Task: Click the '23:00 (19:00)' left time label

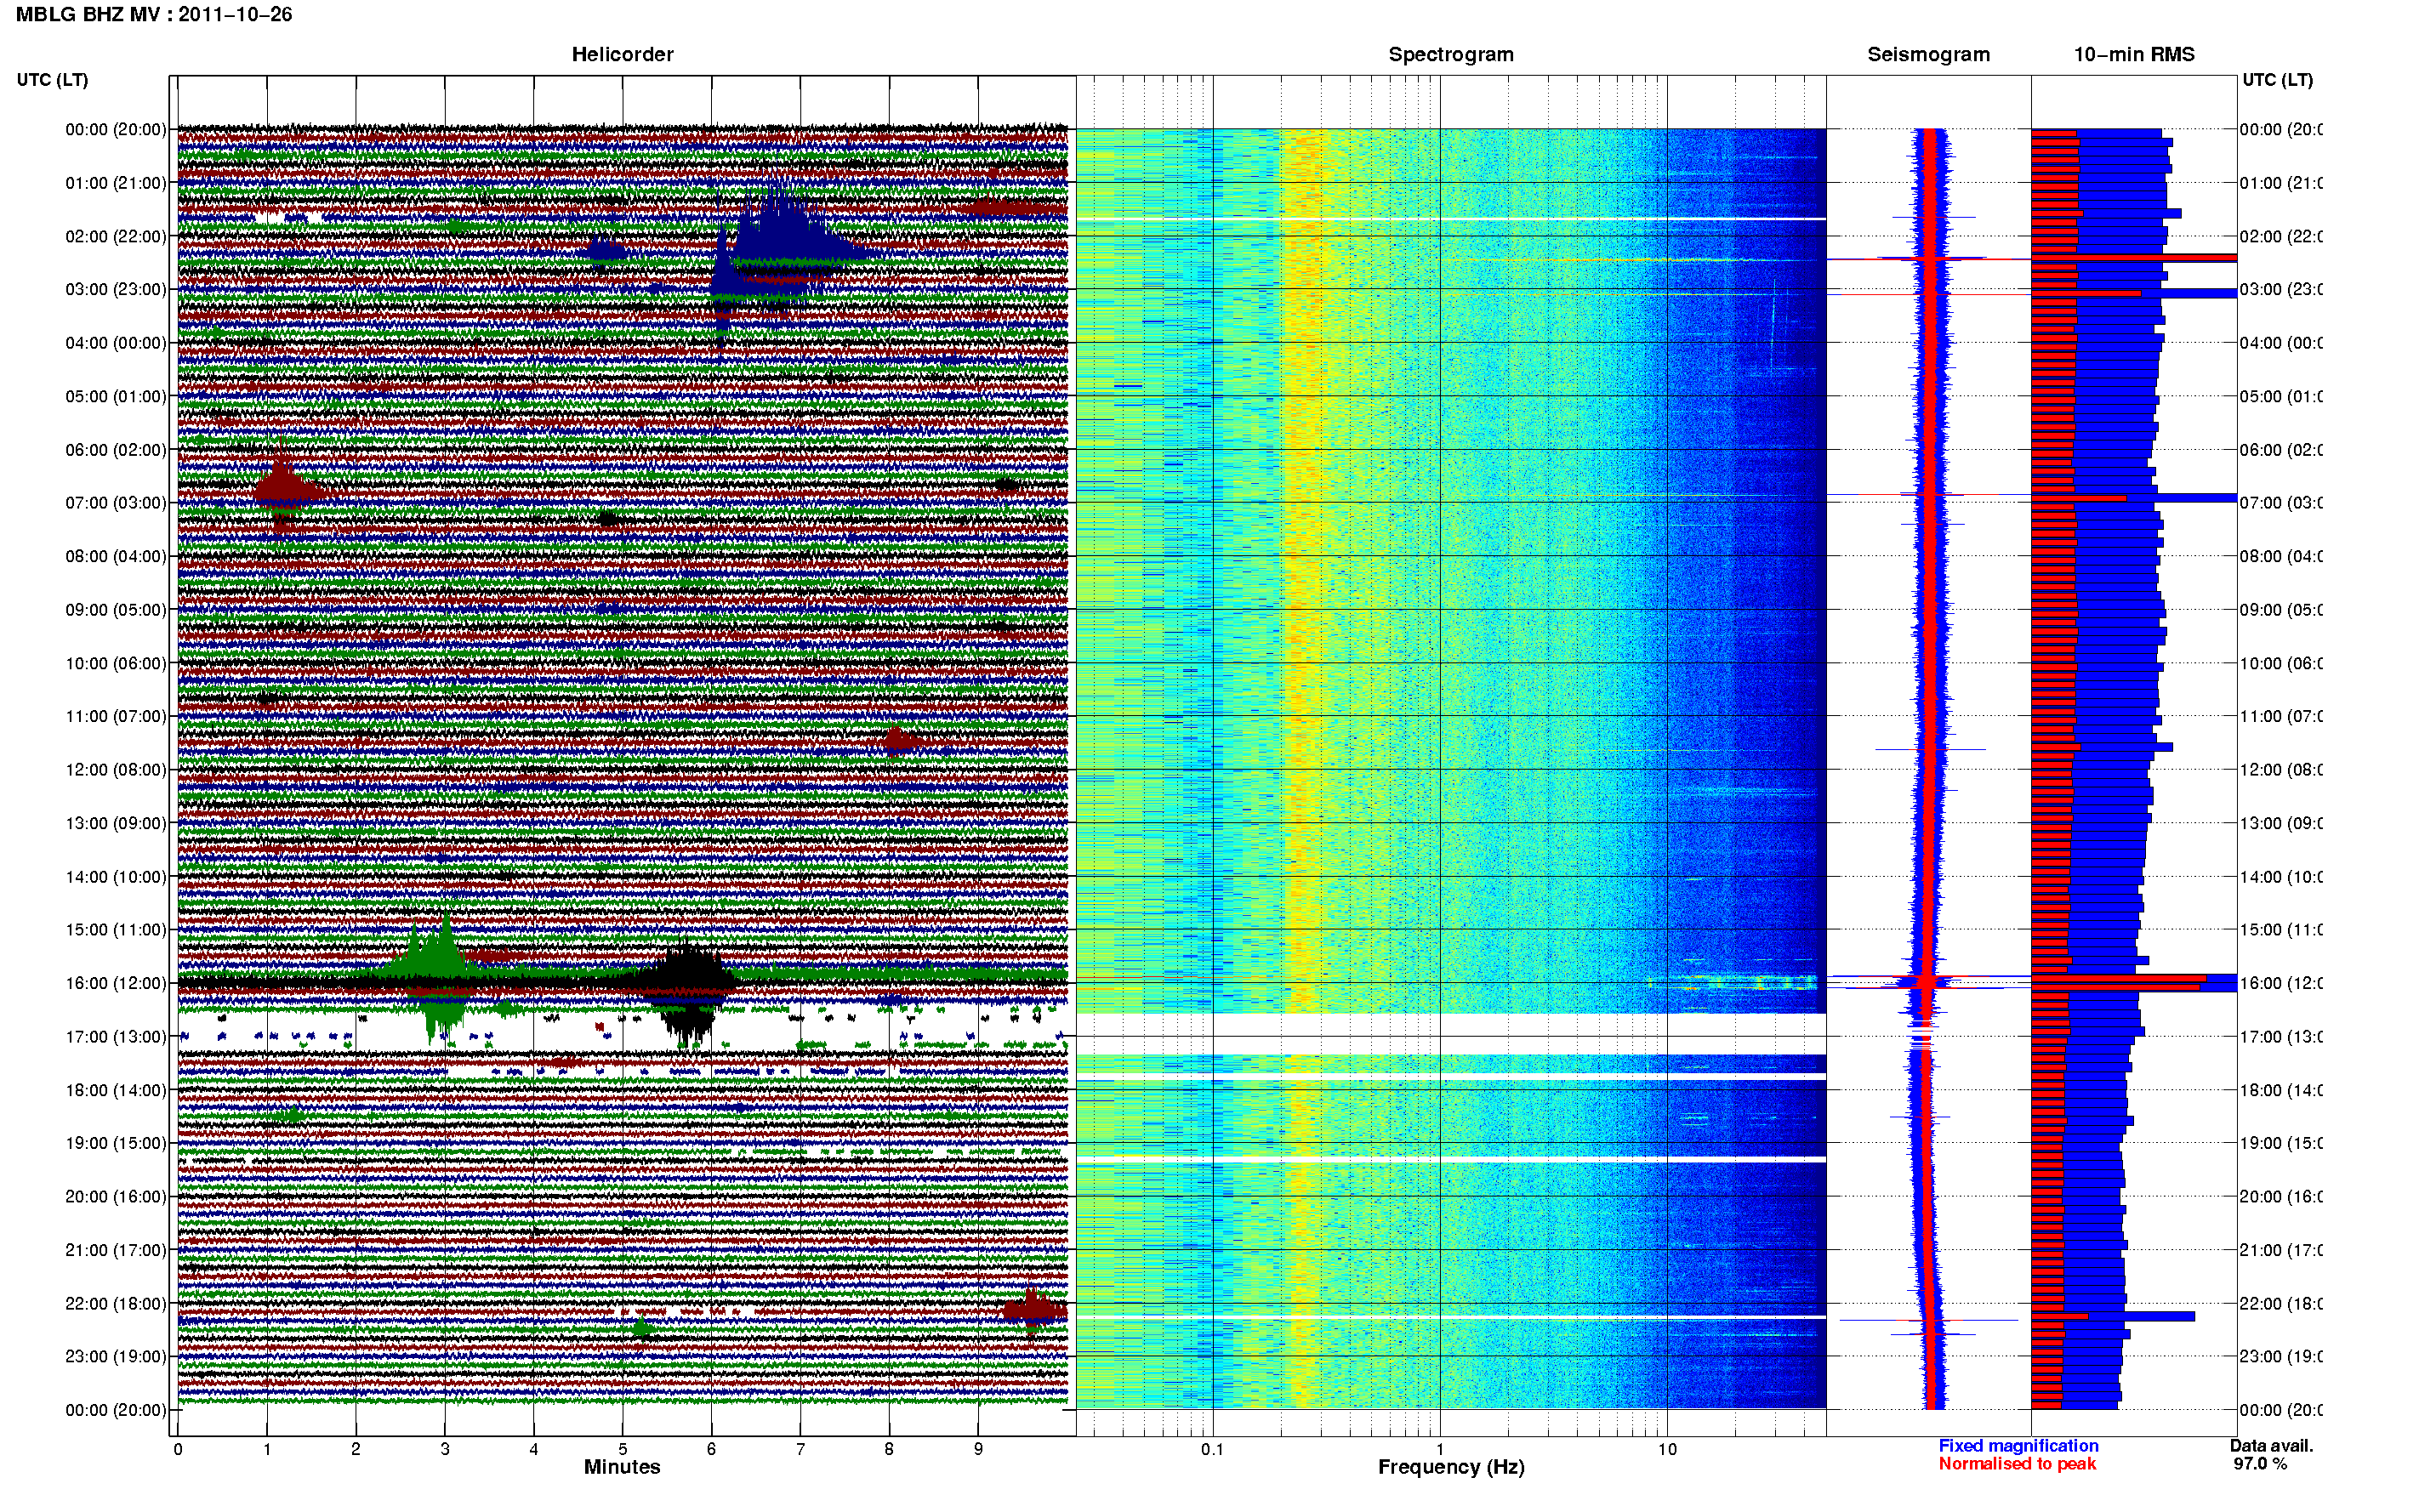Action: (x=116, y=1356)
